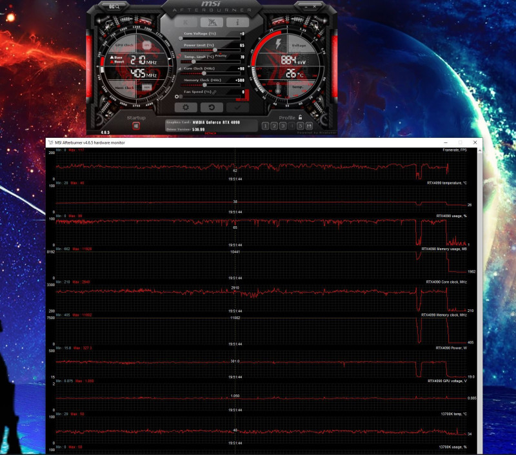
Task: Click the Power Limit 65 value field
Action: [242, 45]
